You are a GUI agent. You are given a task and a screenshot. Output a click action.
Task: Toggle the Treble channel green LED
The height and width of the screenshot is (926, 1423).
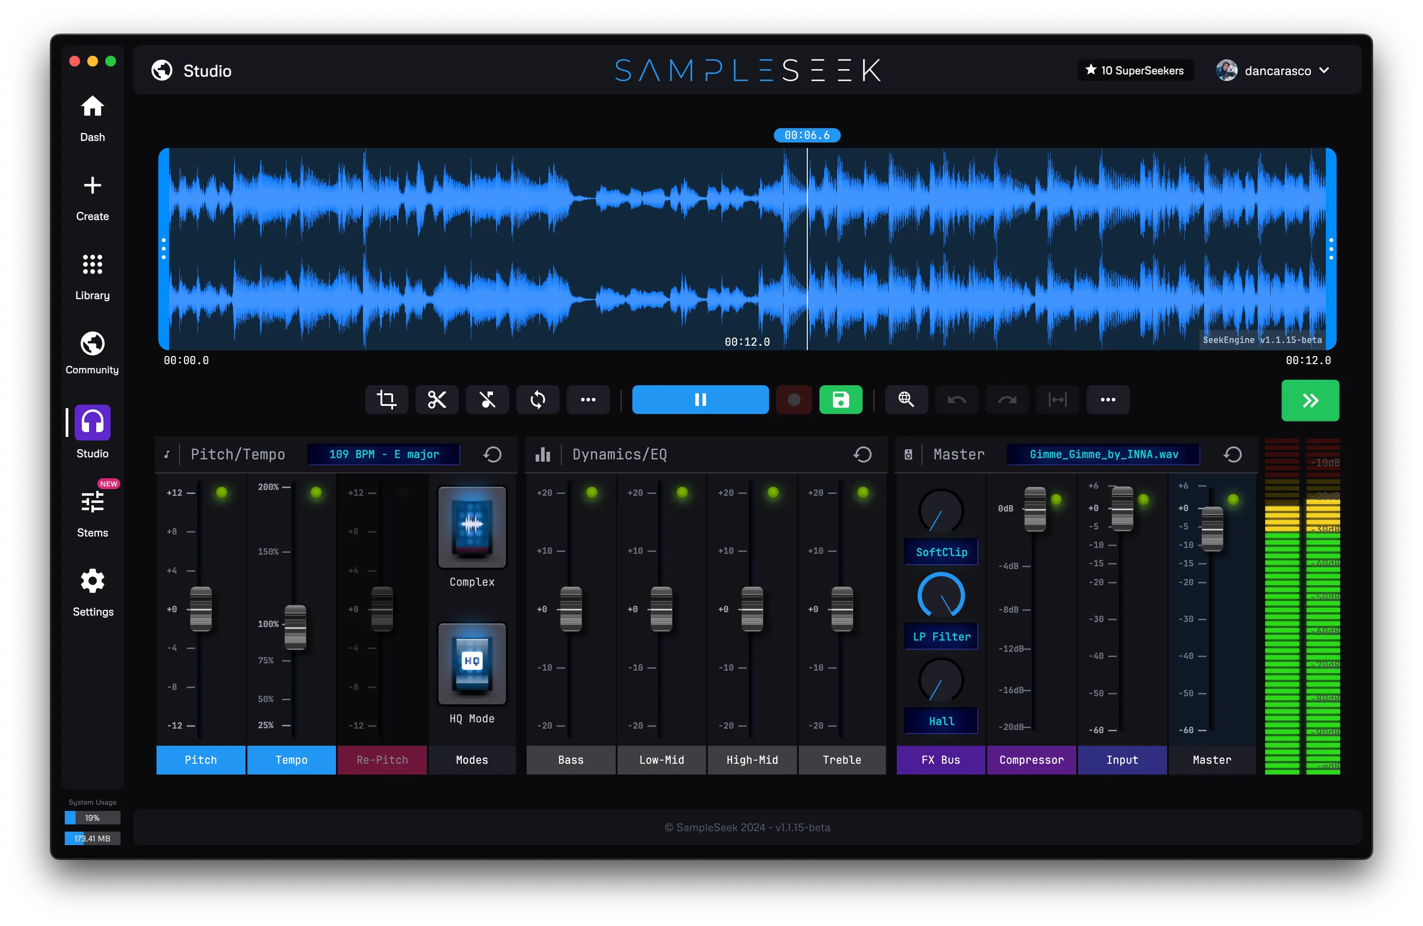[x=863, y=493]
